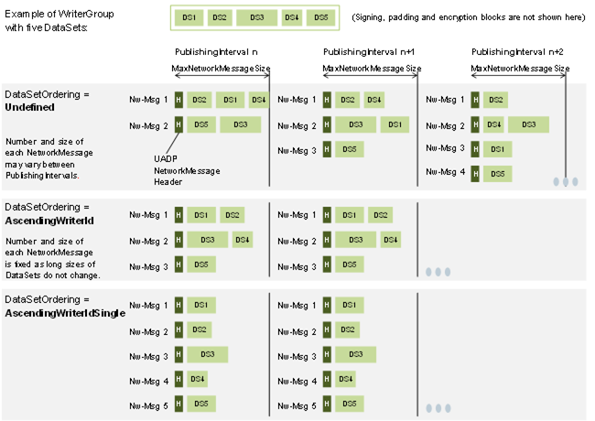Viewport: 595px width, 421px height.
Task: Select DS3 in AscendingWriterId Nw-Msg 2, interval n
Action: pyautogui.click(x=207, y=241)
